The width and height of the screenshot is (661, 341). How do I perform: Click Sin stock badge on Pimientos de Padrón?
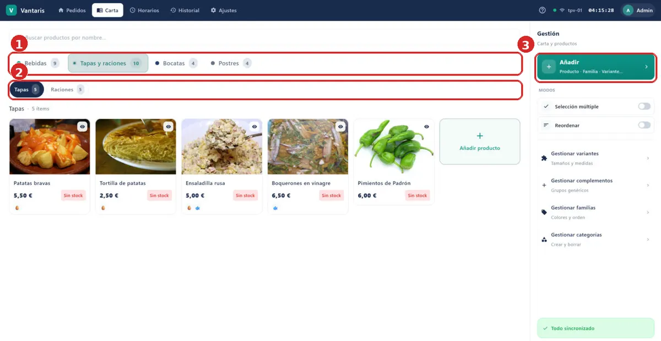click(x=418, y=195)
